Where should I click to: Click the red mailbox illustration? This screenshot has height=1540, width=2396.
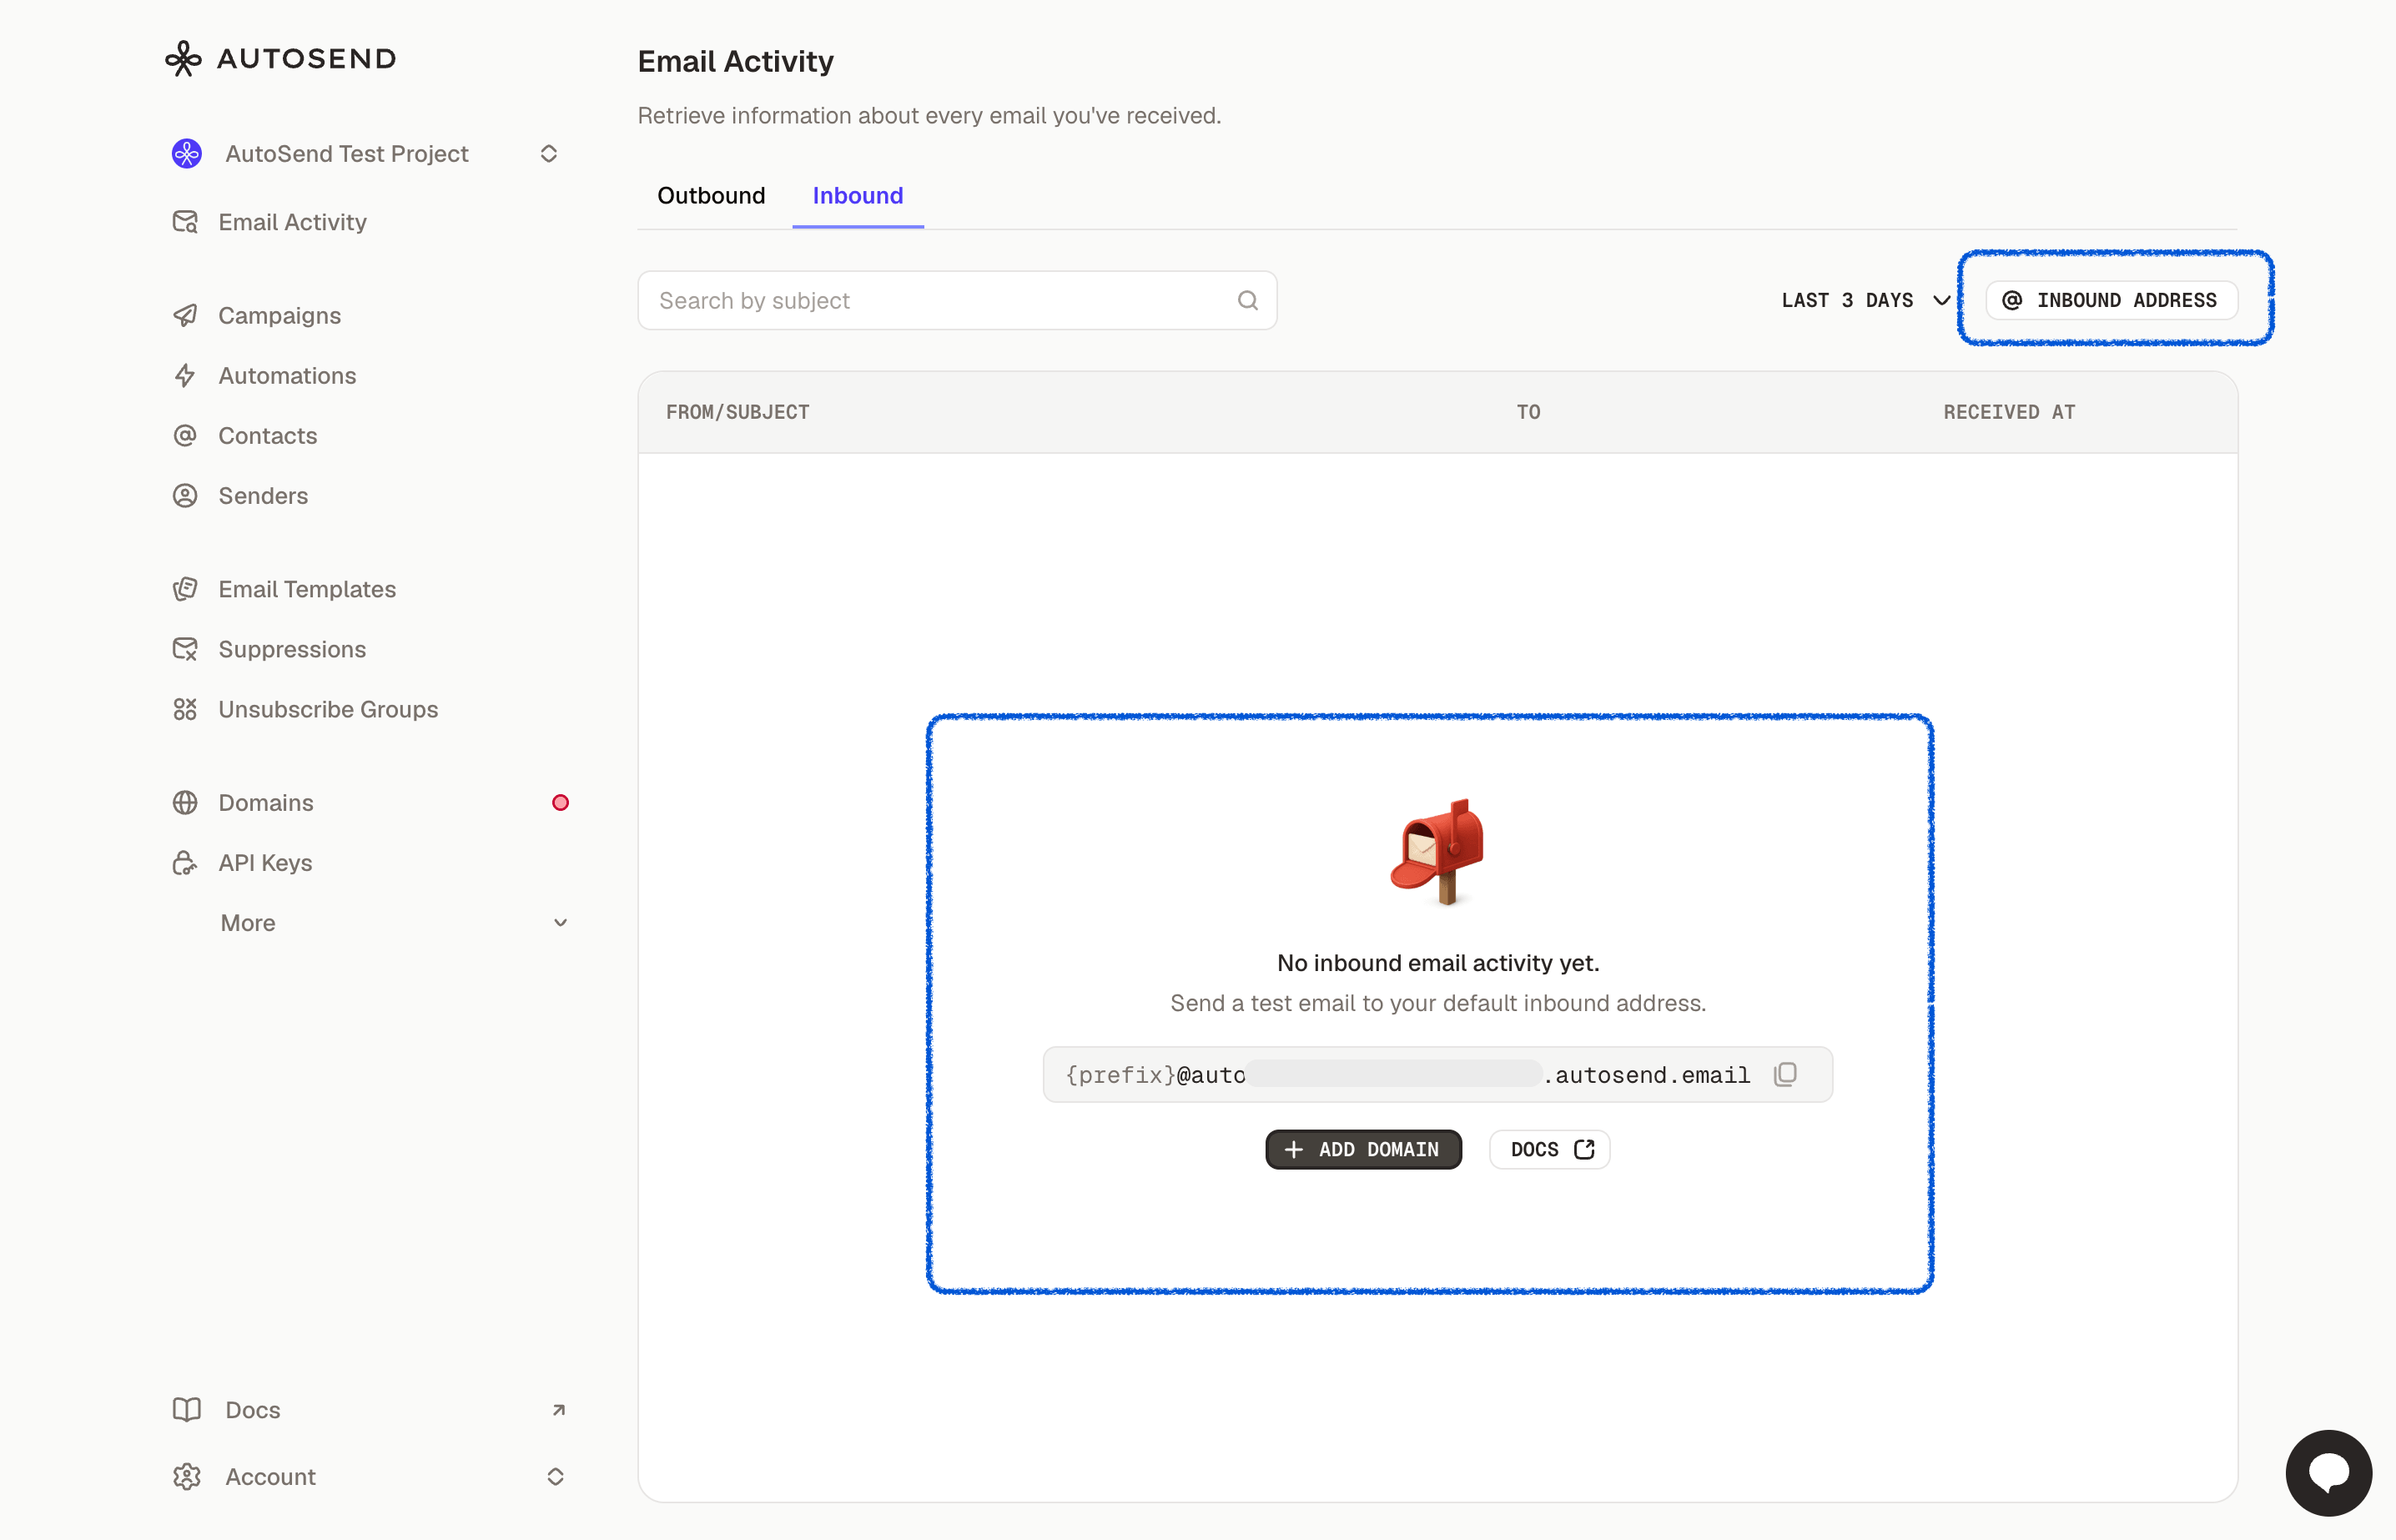click(x=1438, y=851)
